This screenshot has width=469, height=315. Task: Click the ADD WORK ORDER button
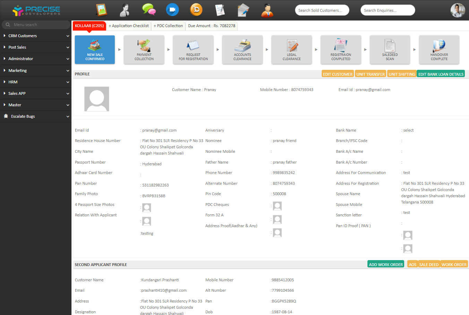click(x=385, y=264)
